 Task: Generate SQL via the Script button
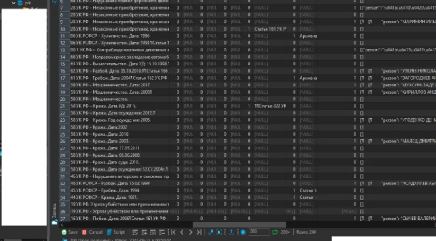click(116, 232)
